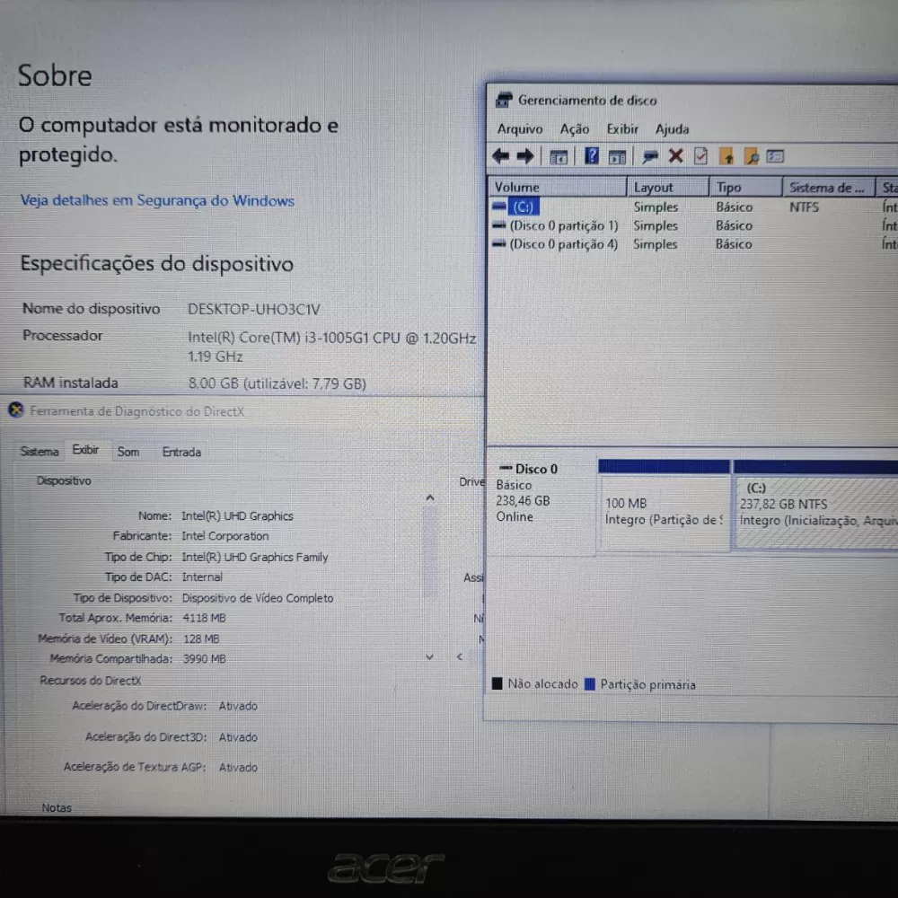Image resolution: width=898 pixels, height=898 pixels.
Task: Click the connect drive toolbar icon
Action: coord(649,156)
